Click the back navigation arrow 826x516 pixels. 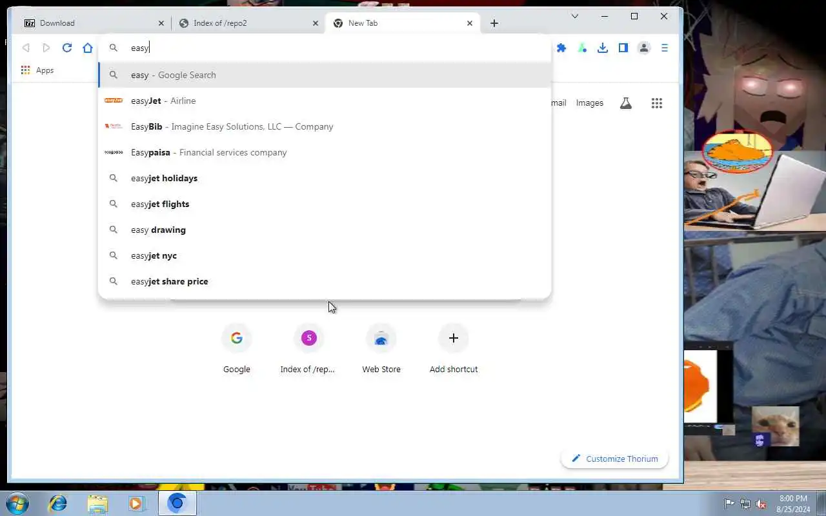[x=26, y=48]
